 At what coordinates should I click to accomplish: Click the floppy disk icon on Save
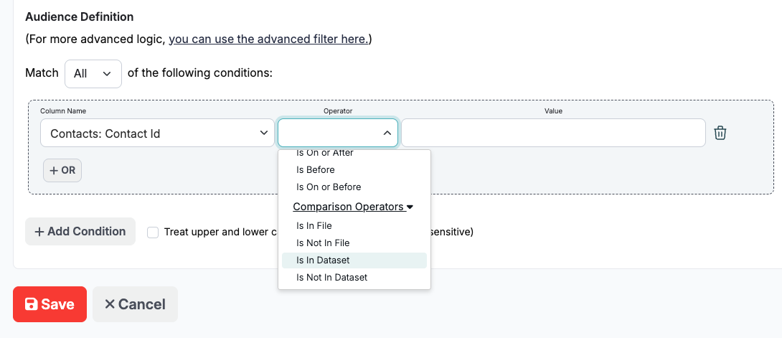[x=31, y=304]
